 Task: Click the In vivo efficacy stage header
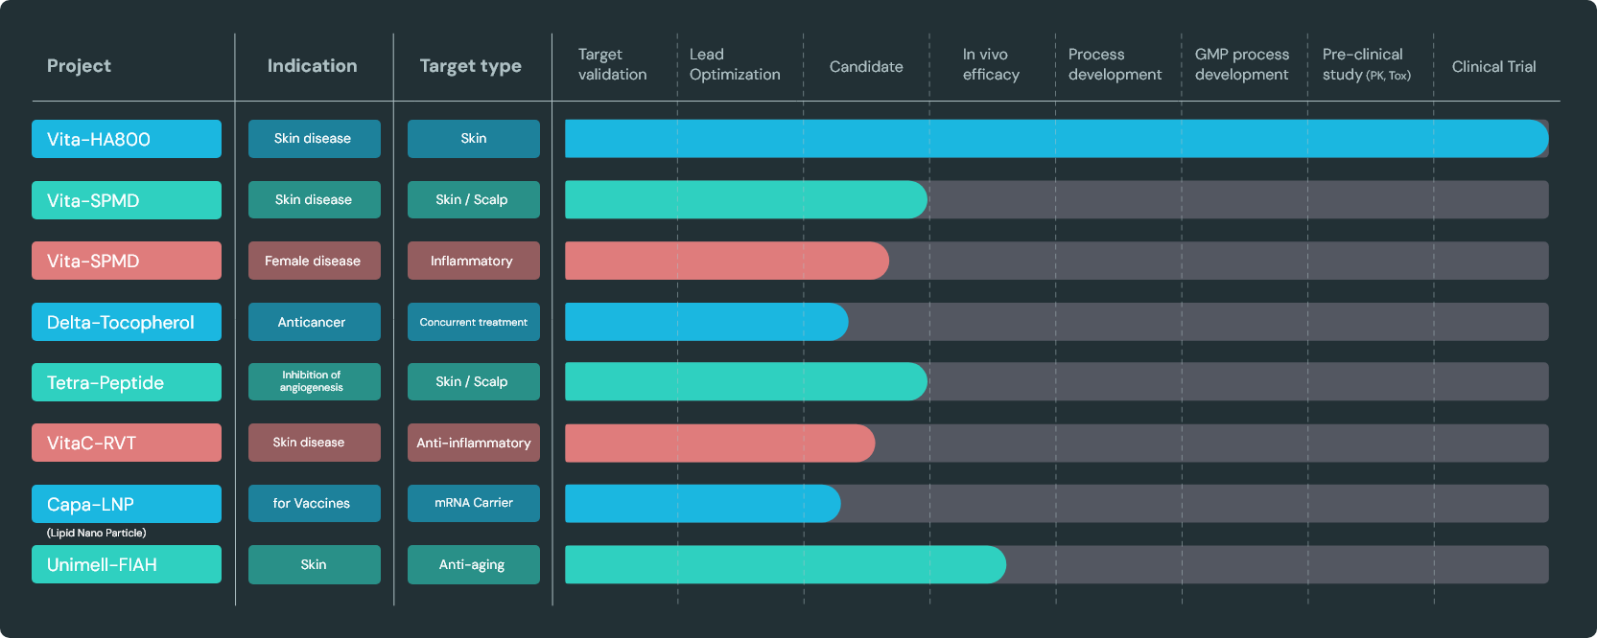tap(991, 64)
